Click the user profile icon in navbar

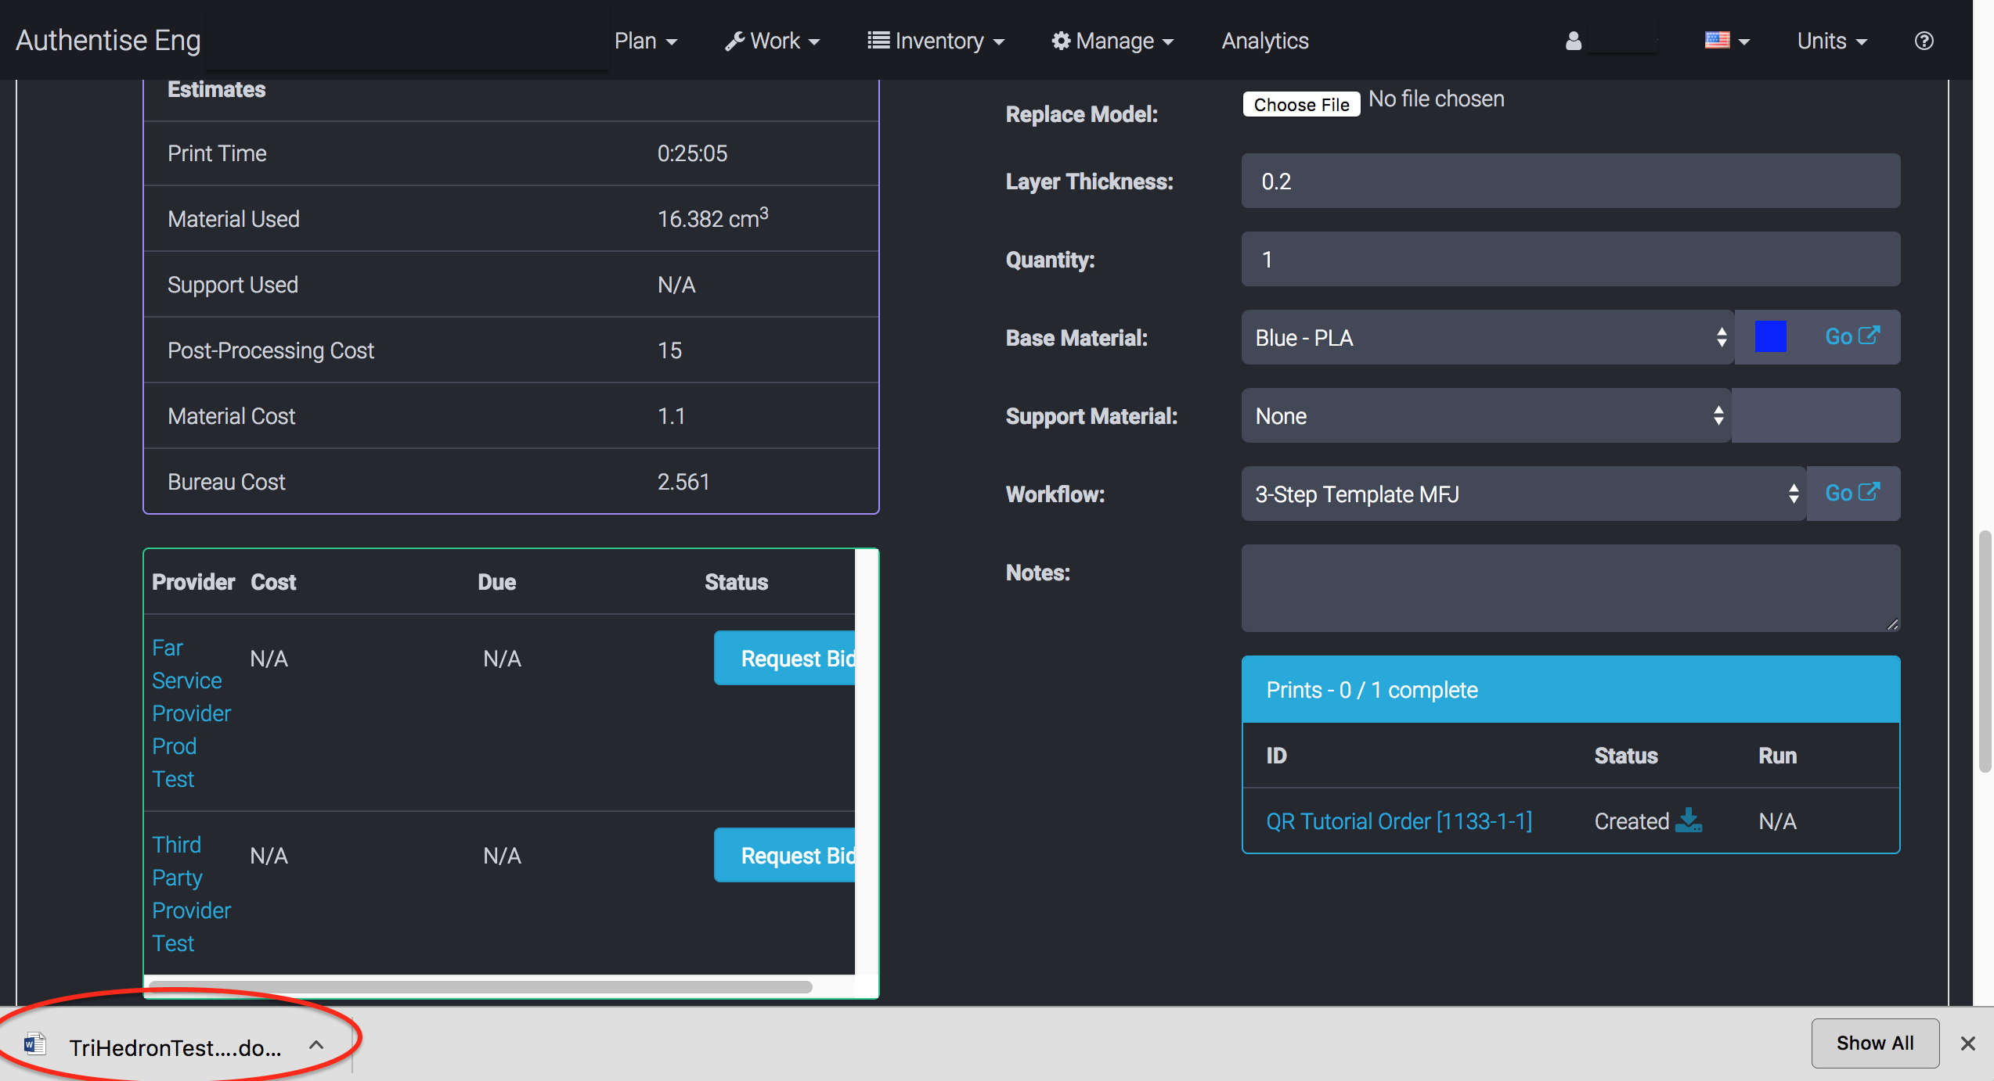click(1573, 41)
